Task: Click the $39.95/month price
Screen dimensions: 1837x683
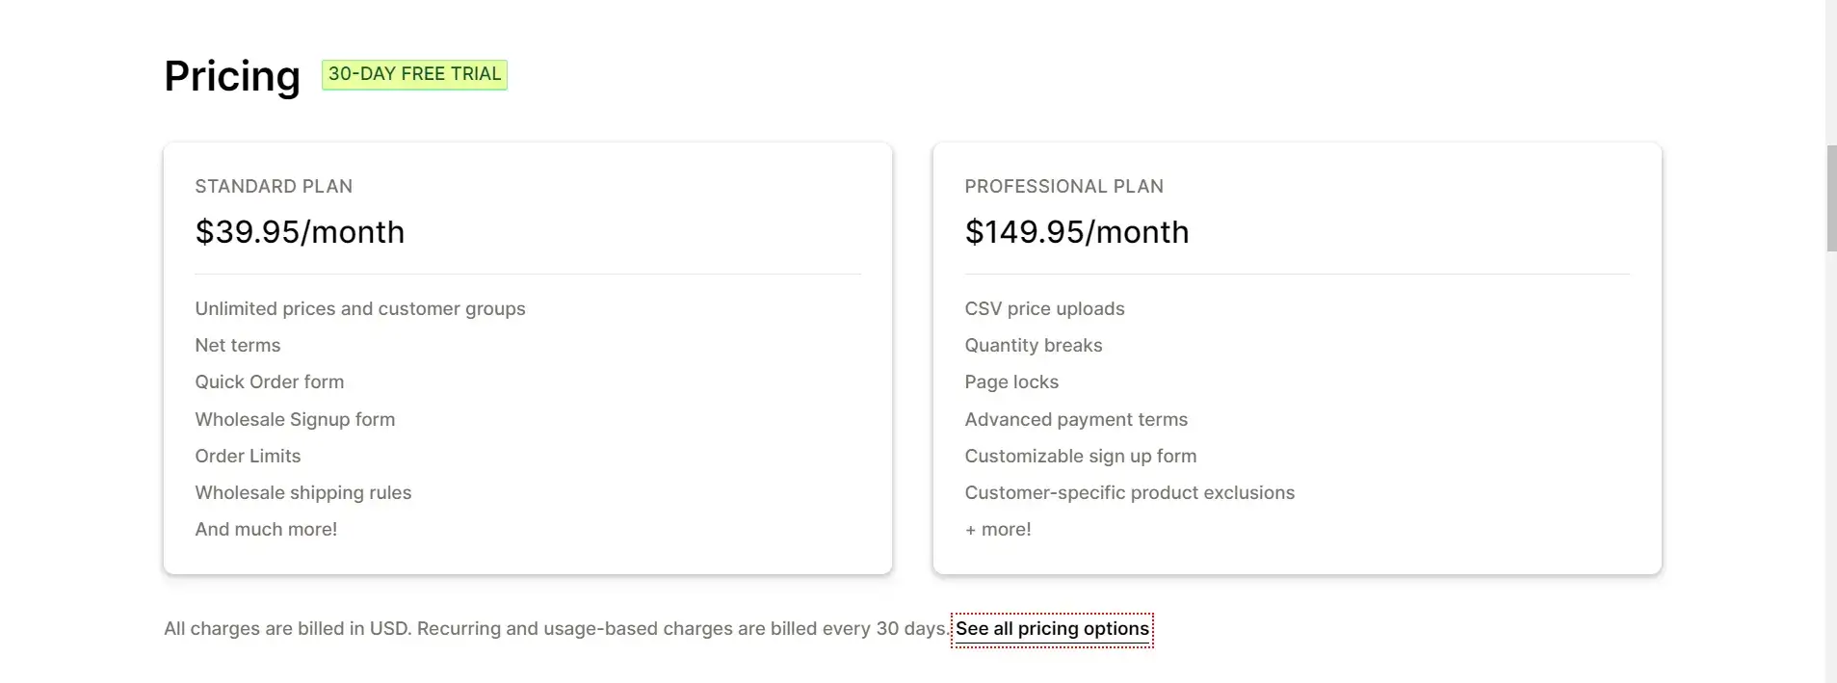Action: pos(300,232)
